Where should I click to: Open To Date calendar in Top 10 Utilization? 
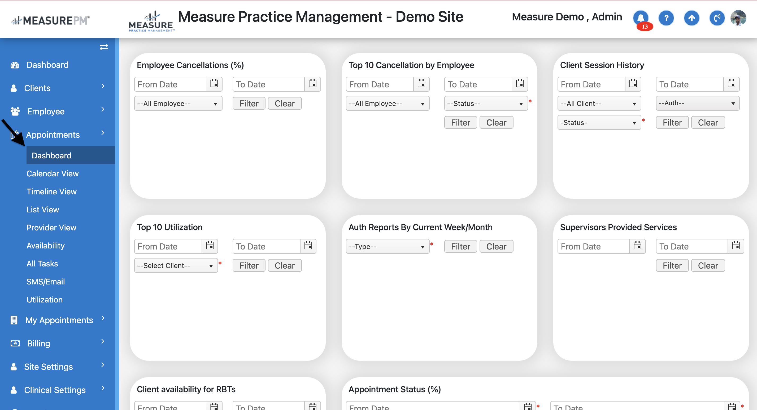pyautogui.click(x=308, y=246)
